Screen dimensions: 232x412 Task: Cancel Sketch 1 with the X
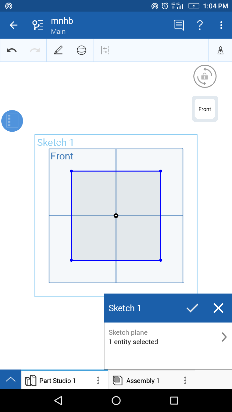(x=218, y=308)
